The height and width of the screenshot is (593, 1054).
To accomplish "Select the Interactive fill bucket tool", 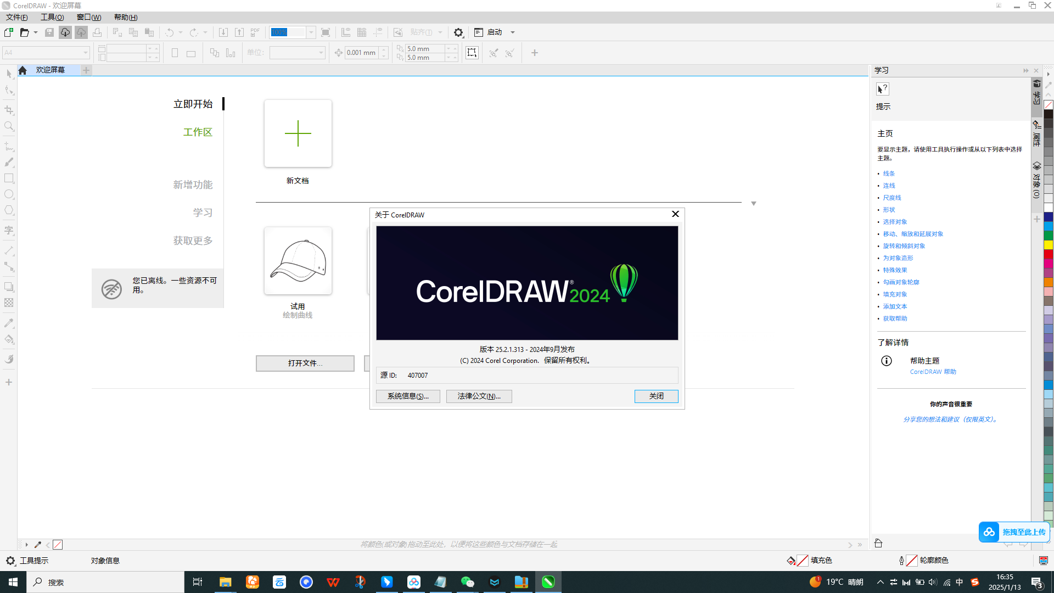I will coord(9,339).
